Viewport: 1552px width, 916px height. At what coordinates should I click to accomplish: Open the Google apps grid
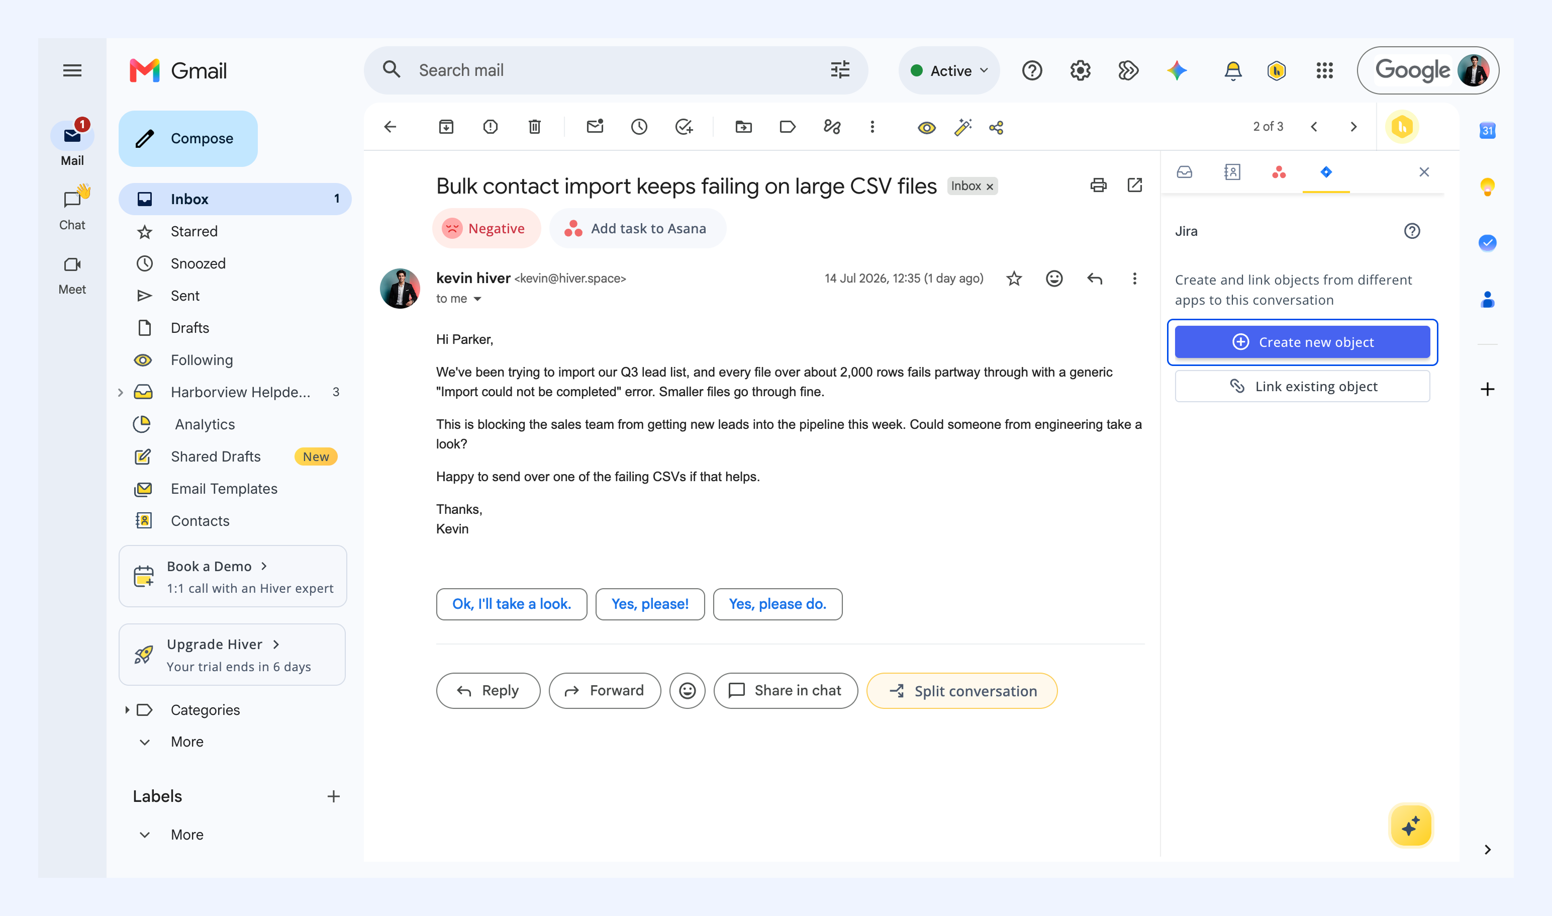(x=1325, y=70)
